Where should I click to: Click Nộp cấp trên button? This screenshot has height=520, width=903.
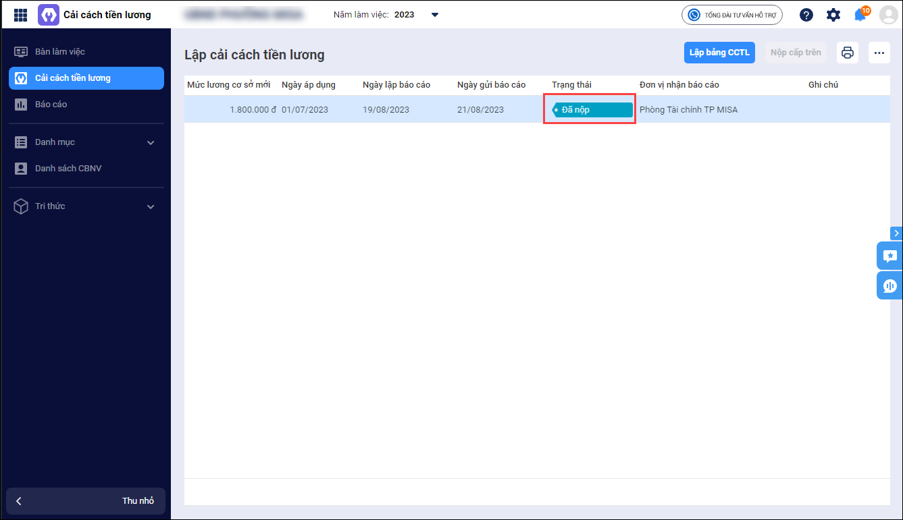796,53
